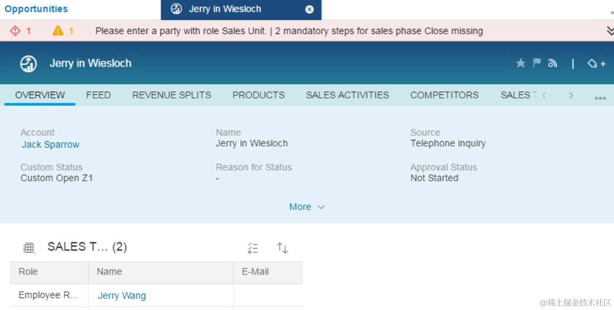
Task: Click opportunity icon in the tab header
Action: (x=177, y=9)
